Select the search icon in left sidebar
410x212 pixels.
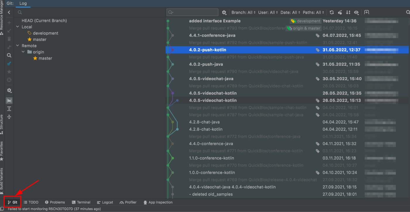[9, 55]
